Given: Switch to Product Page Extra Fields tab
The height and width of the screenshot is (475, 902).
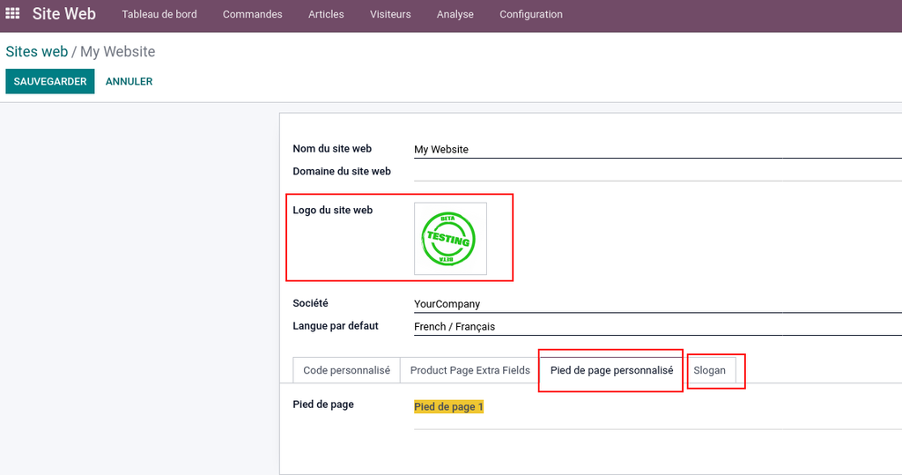Looking at the screenshot, I should (x=470, y=370).
